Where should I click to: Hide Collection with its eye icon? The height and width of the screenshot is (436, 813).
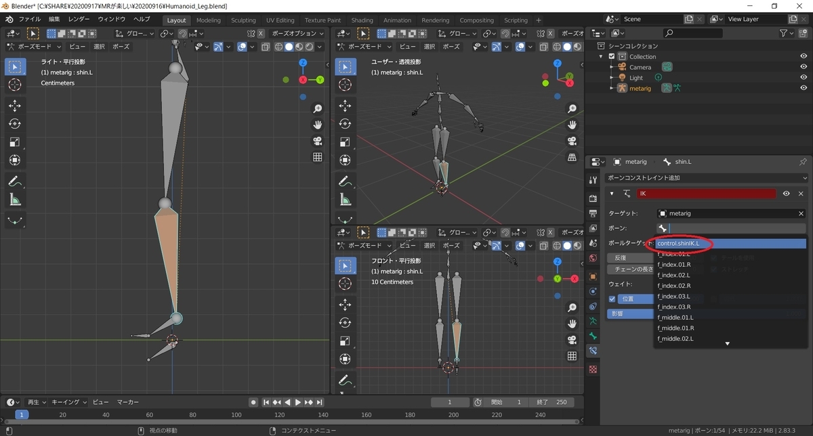click(x=804, y=56)
